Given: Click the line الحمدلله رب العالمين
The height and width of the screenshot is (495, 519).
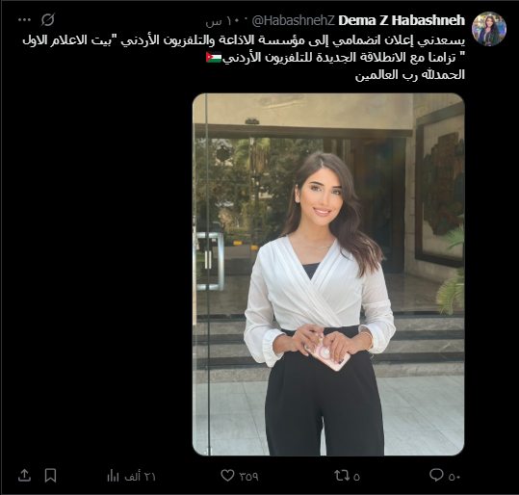Looking at the screenshot, I should coord(410,75).
